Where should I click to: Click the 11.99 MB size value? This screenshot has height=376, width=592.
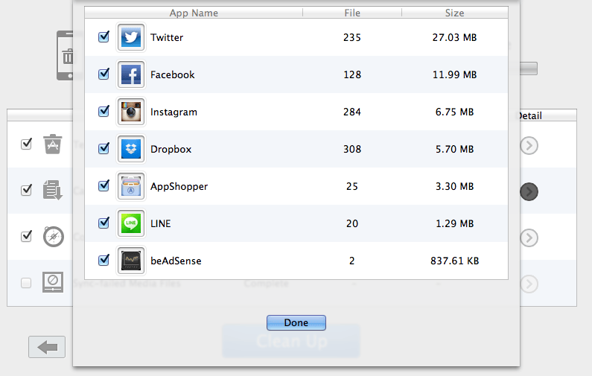tap(454, 74)
